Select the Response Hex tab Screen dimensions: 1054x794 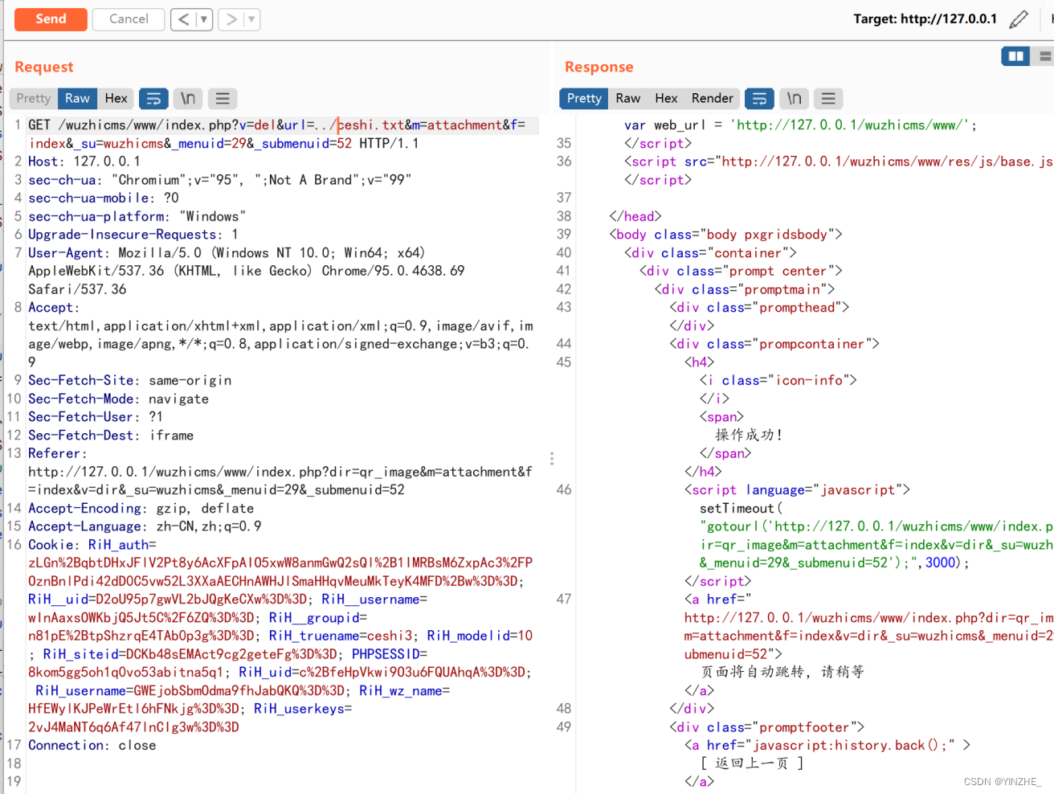(x=666, y=98)
